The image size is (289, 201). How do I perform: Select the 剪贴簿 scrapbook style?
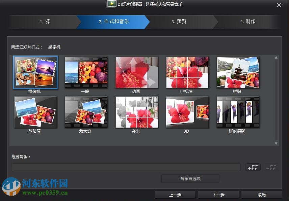tap(35, 112)
